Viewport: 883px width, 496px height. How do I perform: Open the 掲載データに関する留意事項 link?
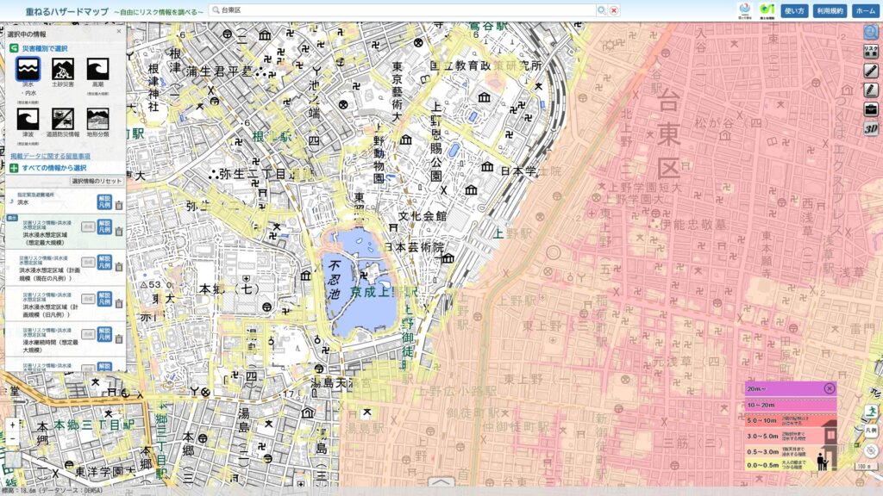tap(52, 156)
